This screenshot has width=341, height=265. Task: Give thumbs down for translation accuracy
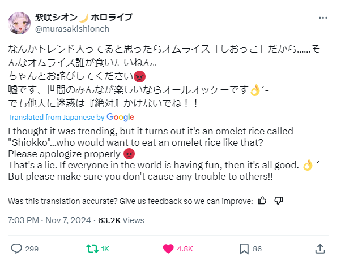tap(278, 201)
